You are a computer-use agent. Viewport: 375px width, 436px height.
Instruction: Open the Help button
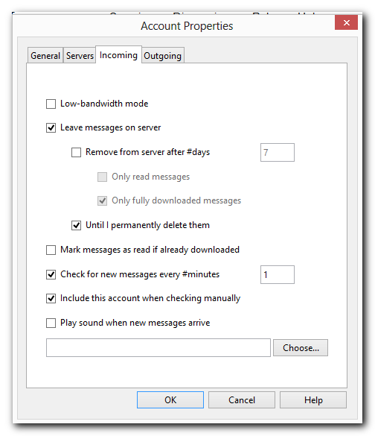(313, 399)
